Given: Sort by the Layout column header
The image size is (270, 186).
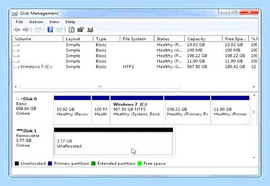Looking at the screenshot, I should pos(78,39).
